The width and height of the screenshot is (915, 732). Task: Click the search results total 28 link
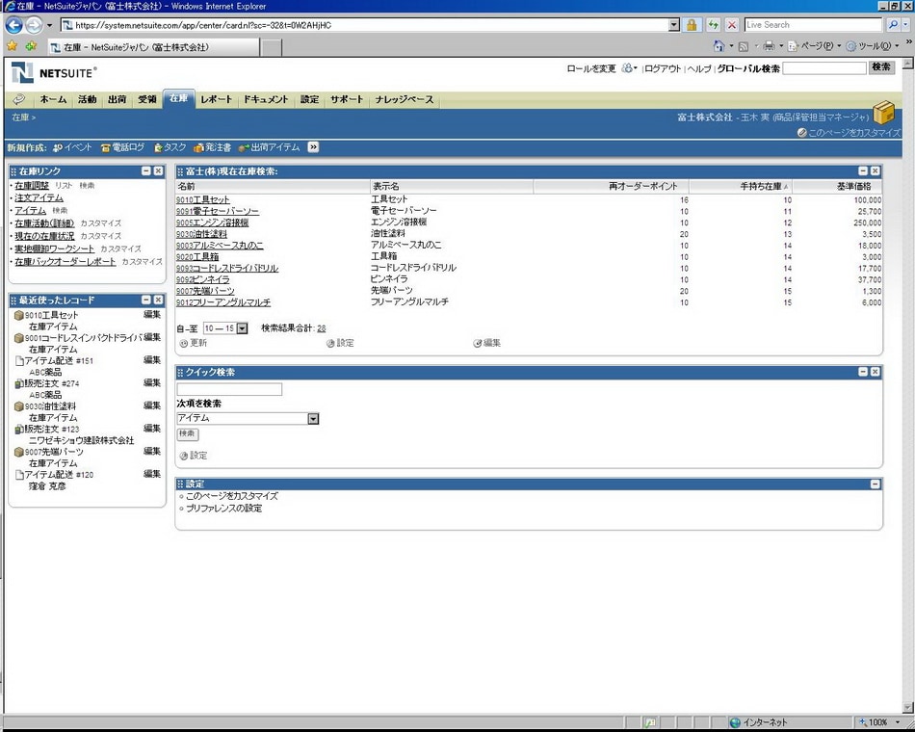(x=322, y=328)
